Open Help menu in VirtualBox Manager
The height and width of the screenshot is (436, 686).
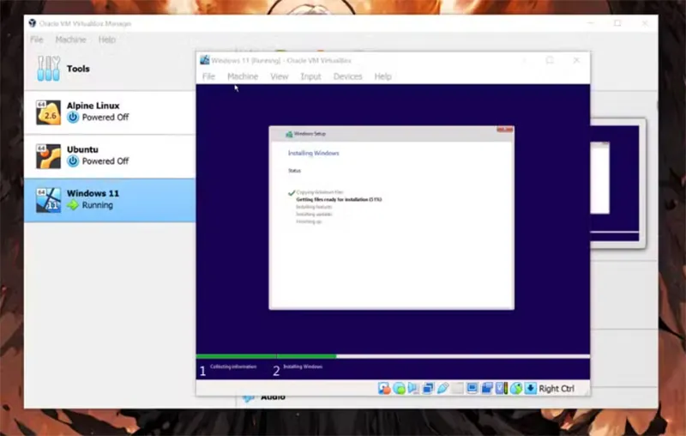click(106, 39)
